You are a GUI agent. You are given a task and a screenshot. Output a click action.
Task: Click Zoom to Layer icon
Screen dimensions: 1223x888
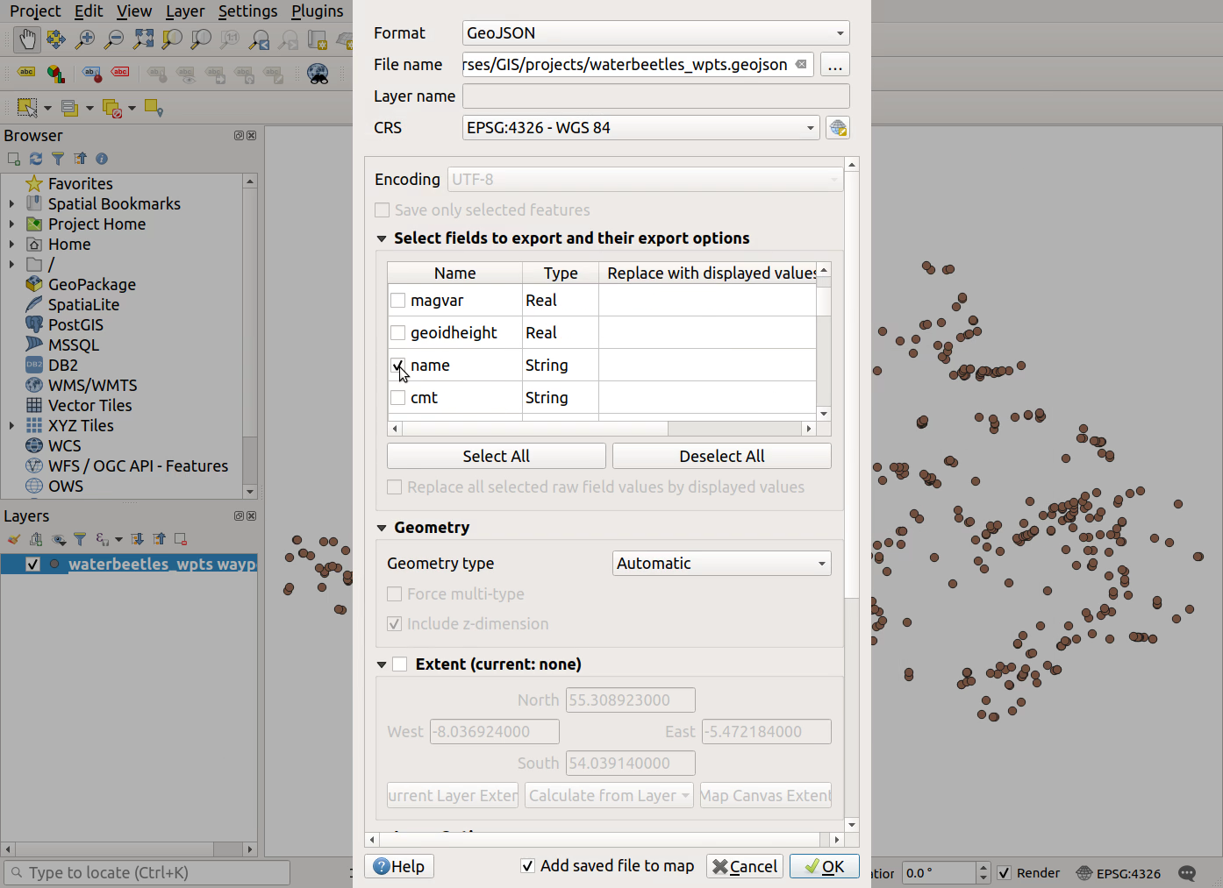(201, 39)
